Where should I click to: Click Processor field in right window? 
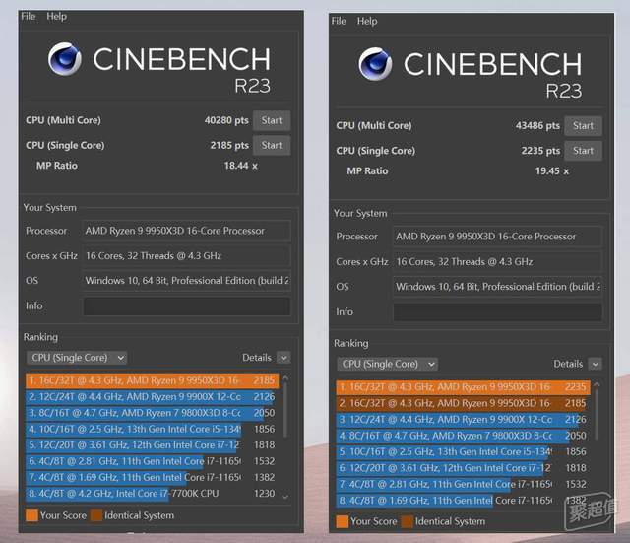click(497, 237)
